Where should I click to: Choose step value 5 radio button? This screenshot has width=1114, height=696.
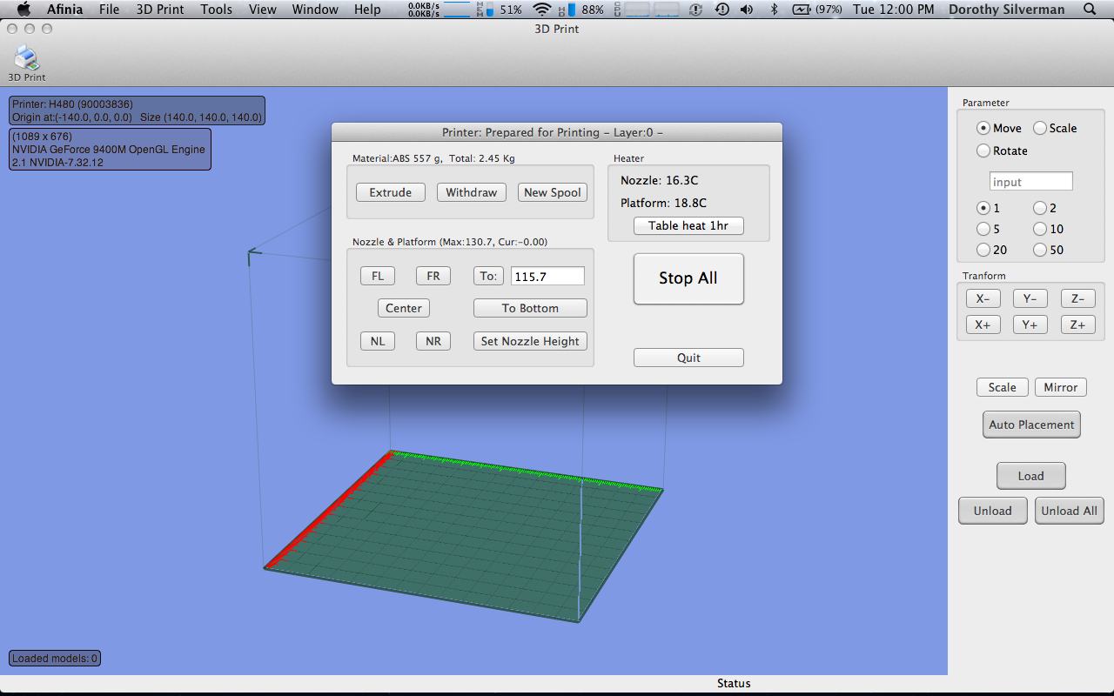point(983,229)
